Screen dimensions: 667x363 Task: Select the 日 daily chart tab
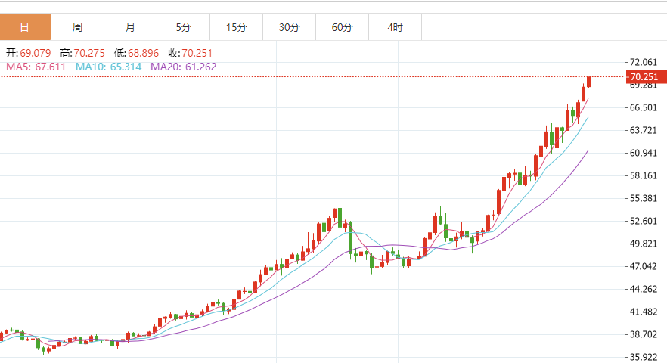(25, 27)
